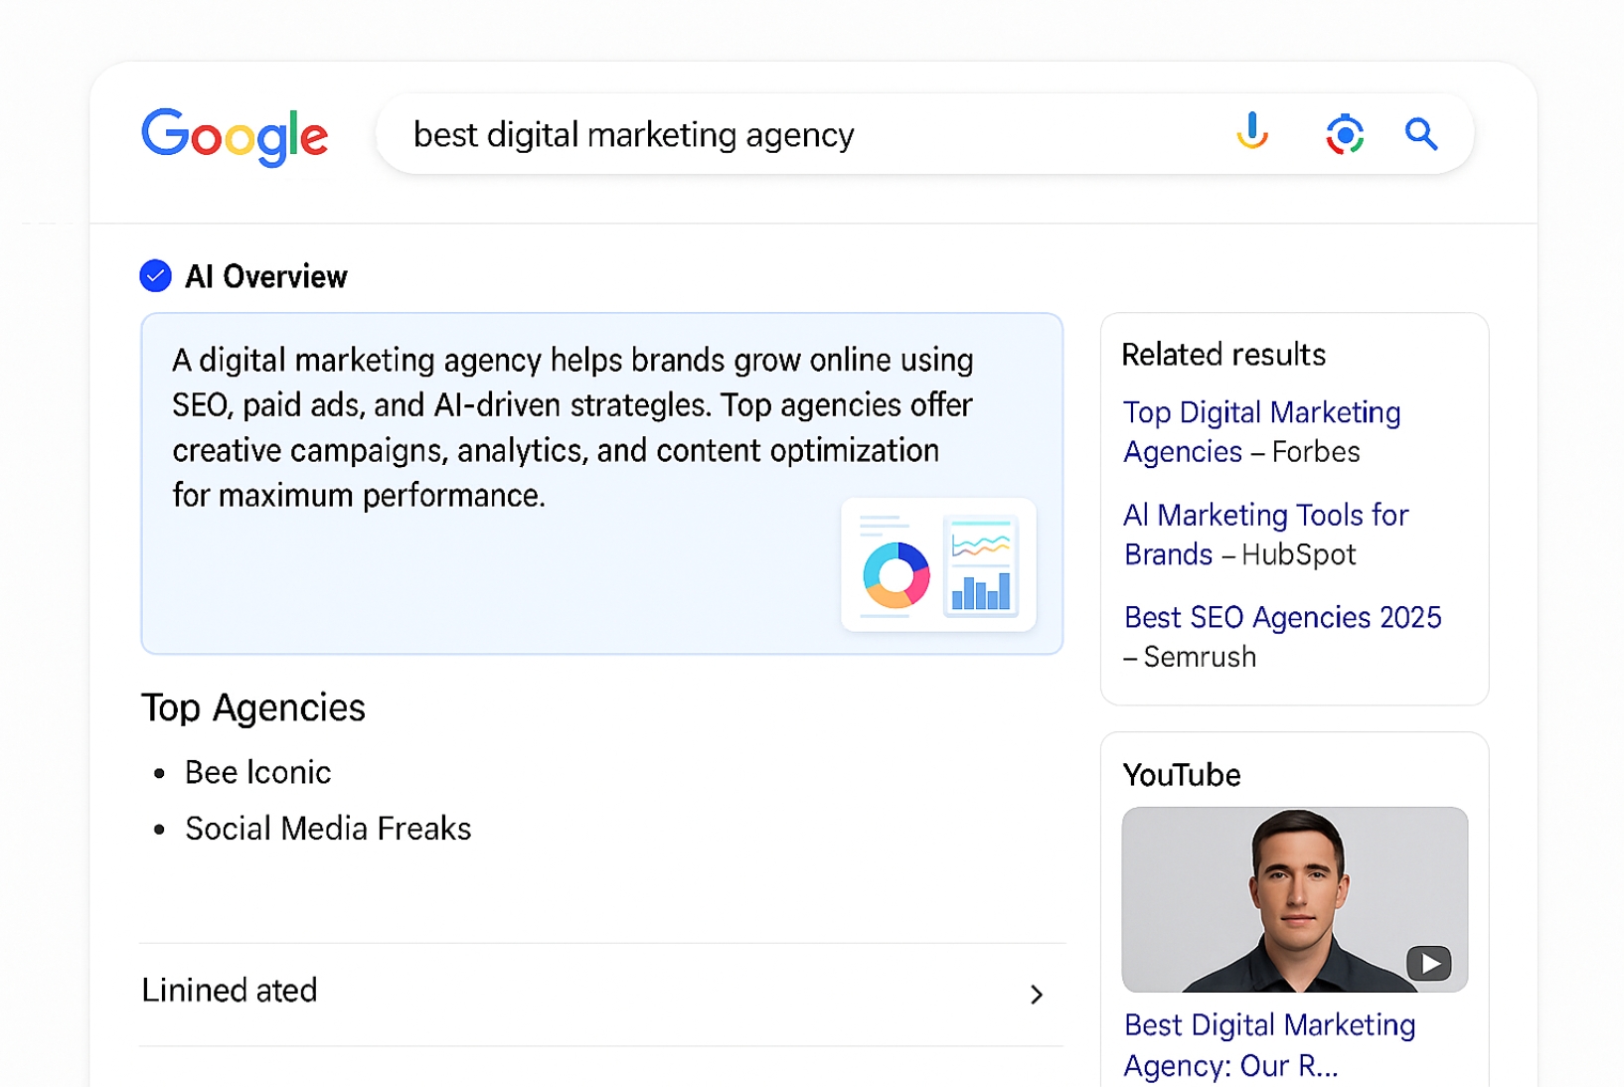Click the AI Overview checkmark badge

[x=156, y=276]
